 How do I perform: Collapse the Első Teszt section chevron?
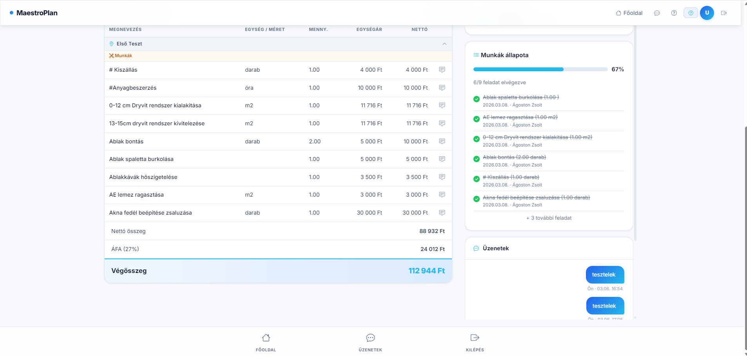point(444,44)
